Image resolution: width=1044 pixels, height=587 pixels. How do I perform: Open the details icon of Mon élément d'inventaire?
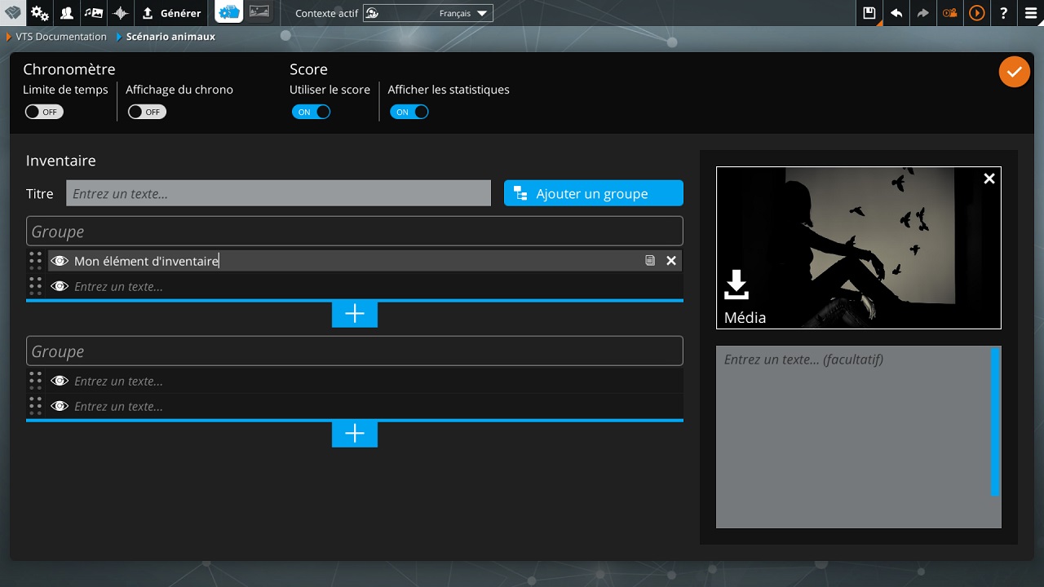pyautogui.click(x=650, y=261)
